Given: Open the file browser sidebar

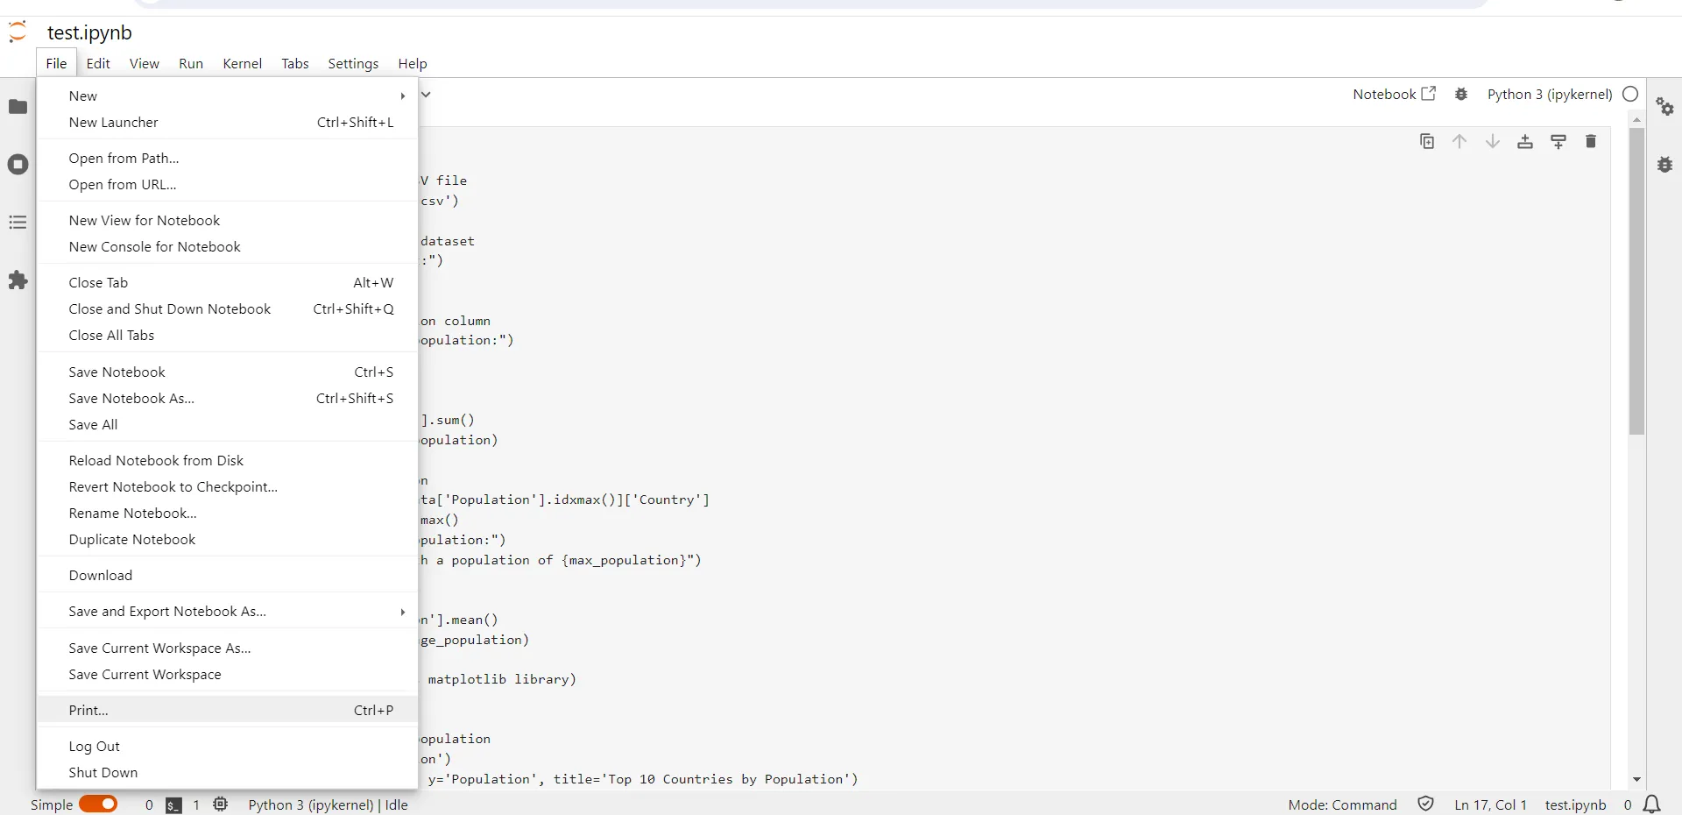Looking at the screenshot, I should click(18, 107).
